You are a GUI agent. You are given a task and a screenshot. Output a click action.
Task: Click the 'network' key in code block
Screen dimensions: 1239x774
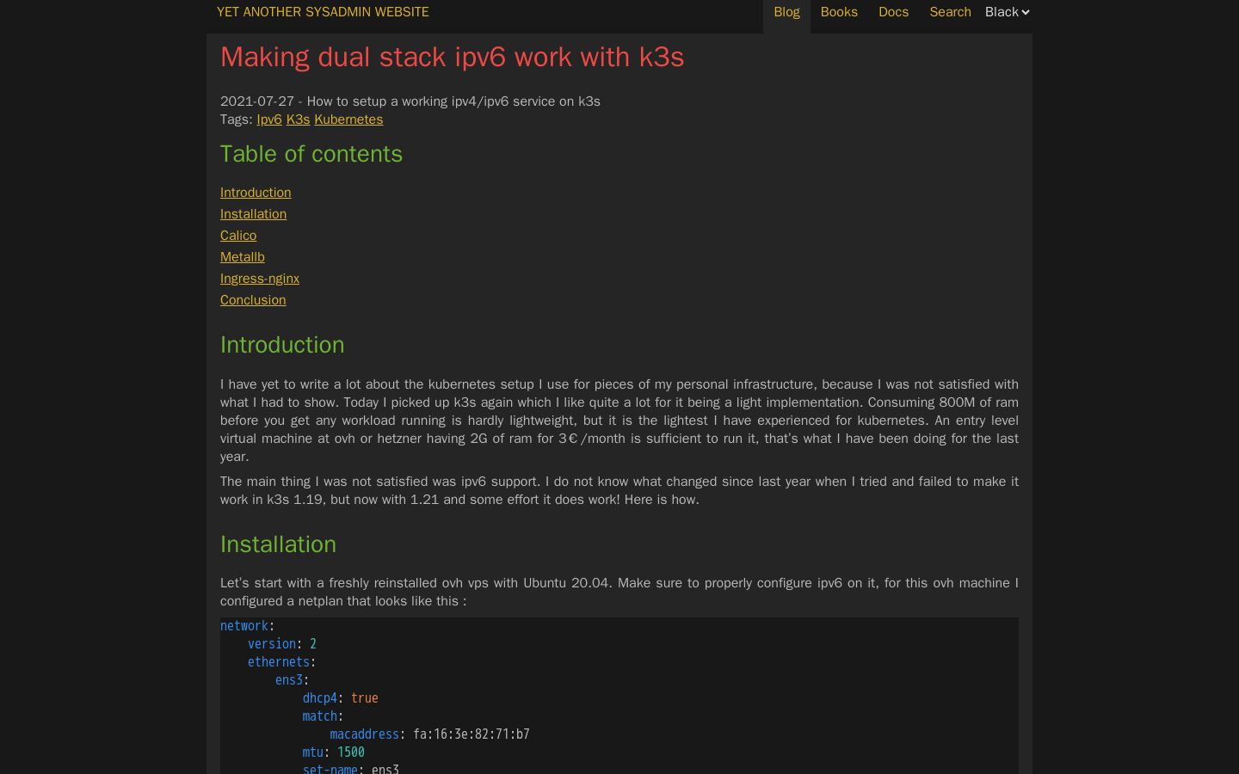point(244,626)
